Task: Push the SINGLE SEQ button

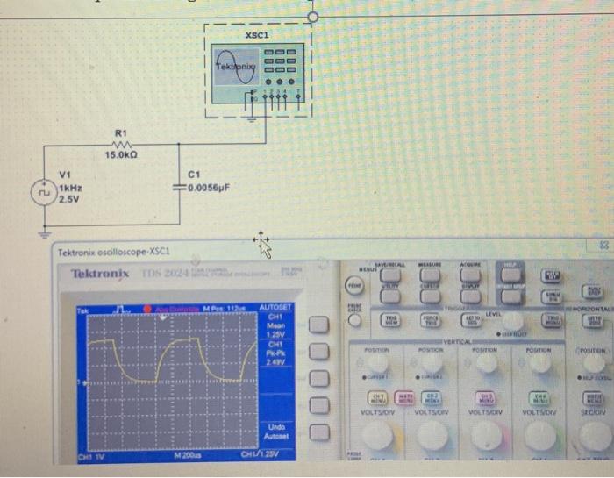Action: pos(551,296)
